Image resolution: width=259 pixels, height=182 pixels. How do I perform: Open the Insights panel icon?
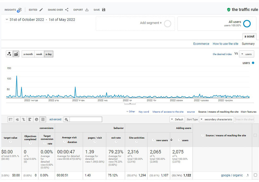coord(19,10)
